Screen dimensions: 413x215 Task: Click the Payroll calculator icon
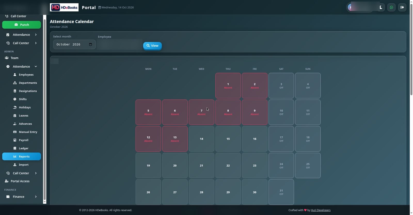coord(15,140)
